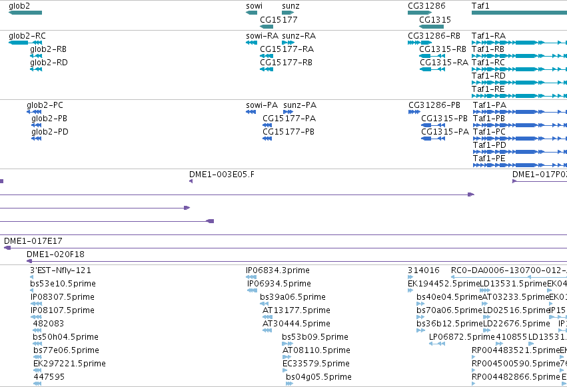Click the bs50h04.5prime EST label
This screenshot has width=567, height=387.
65,337
